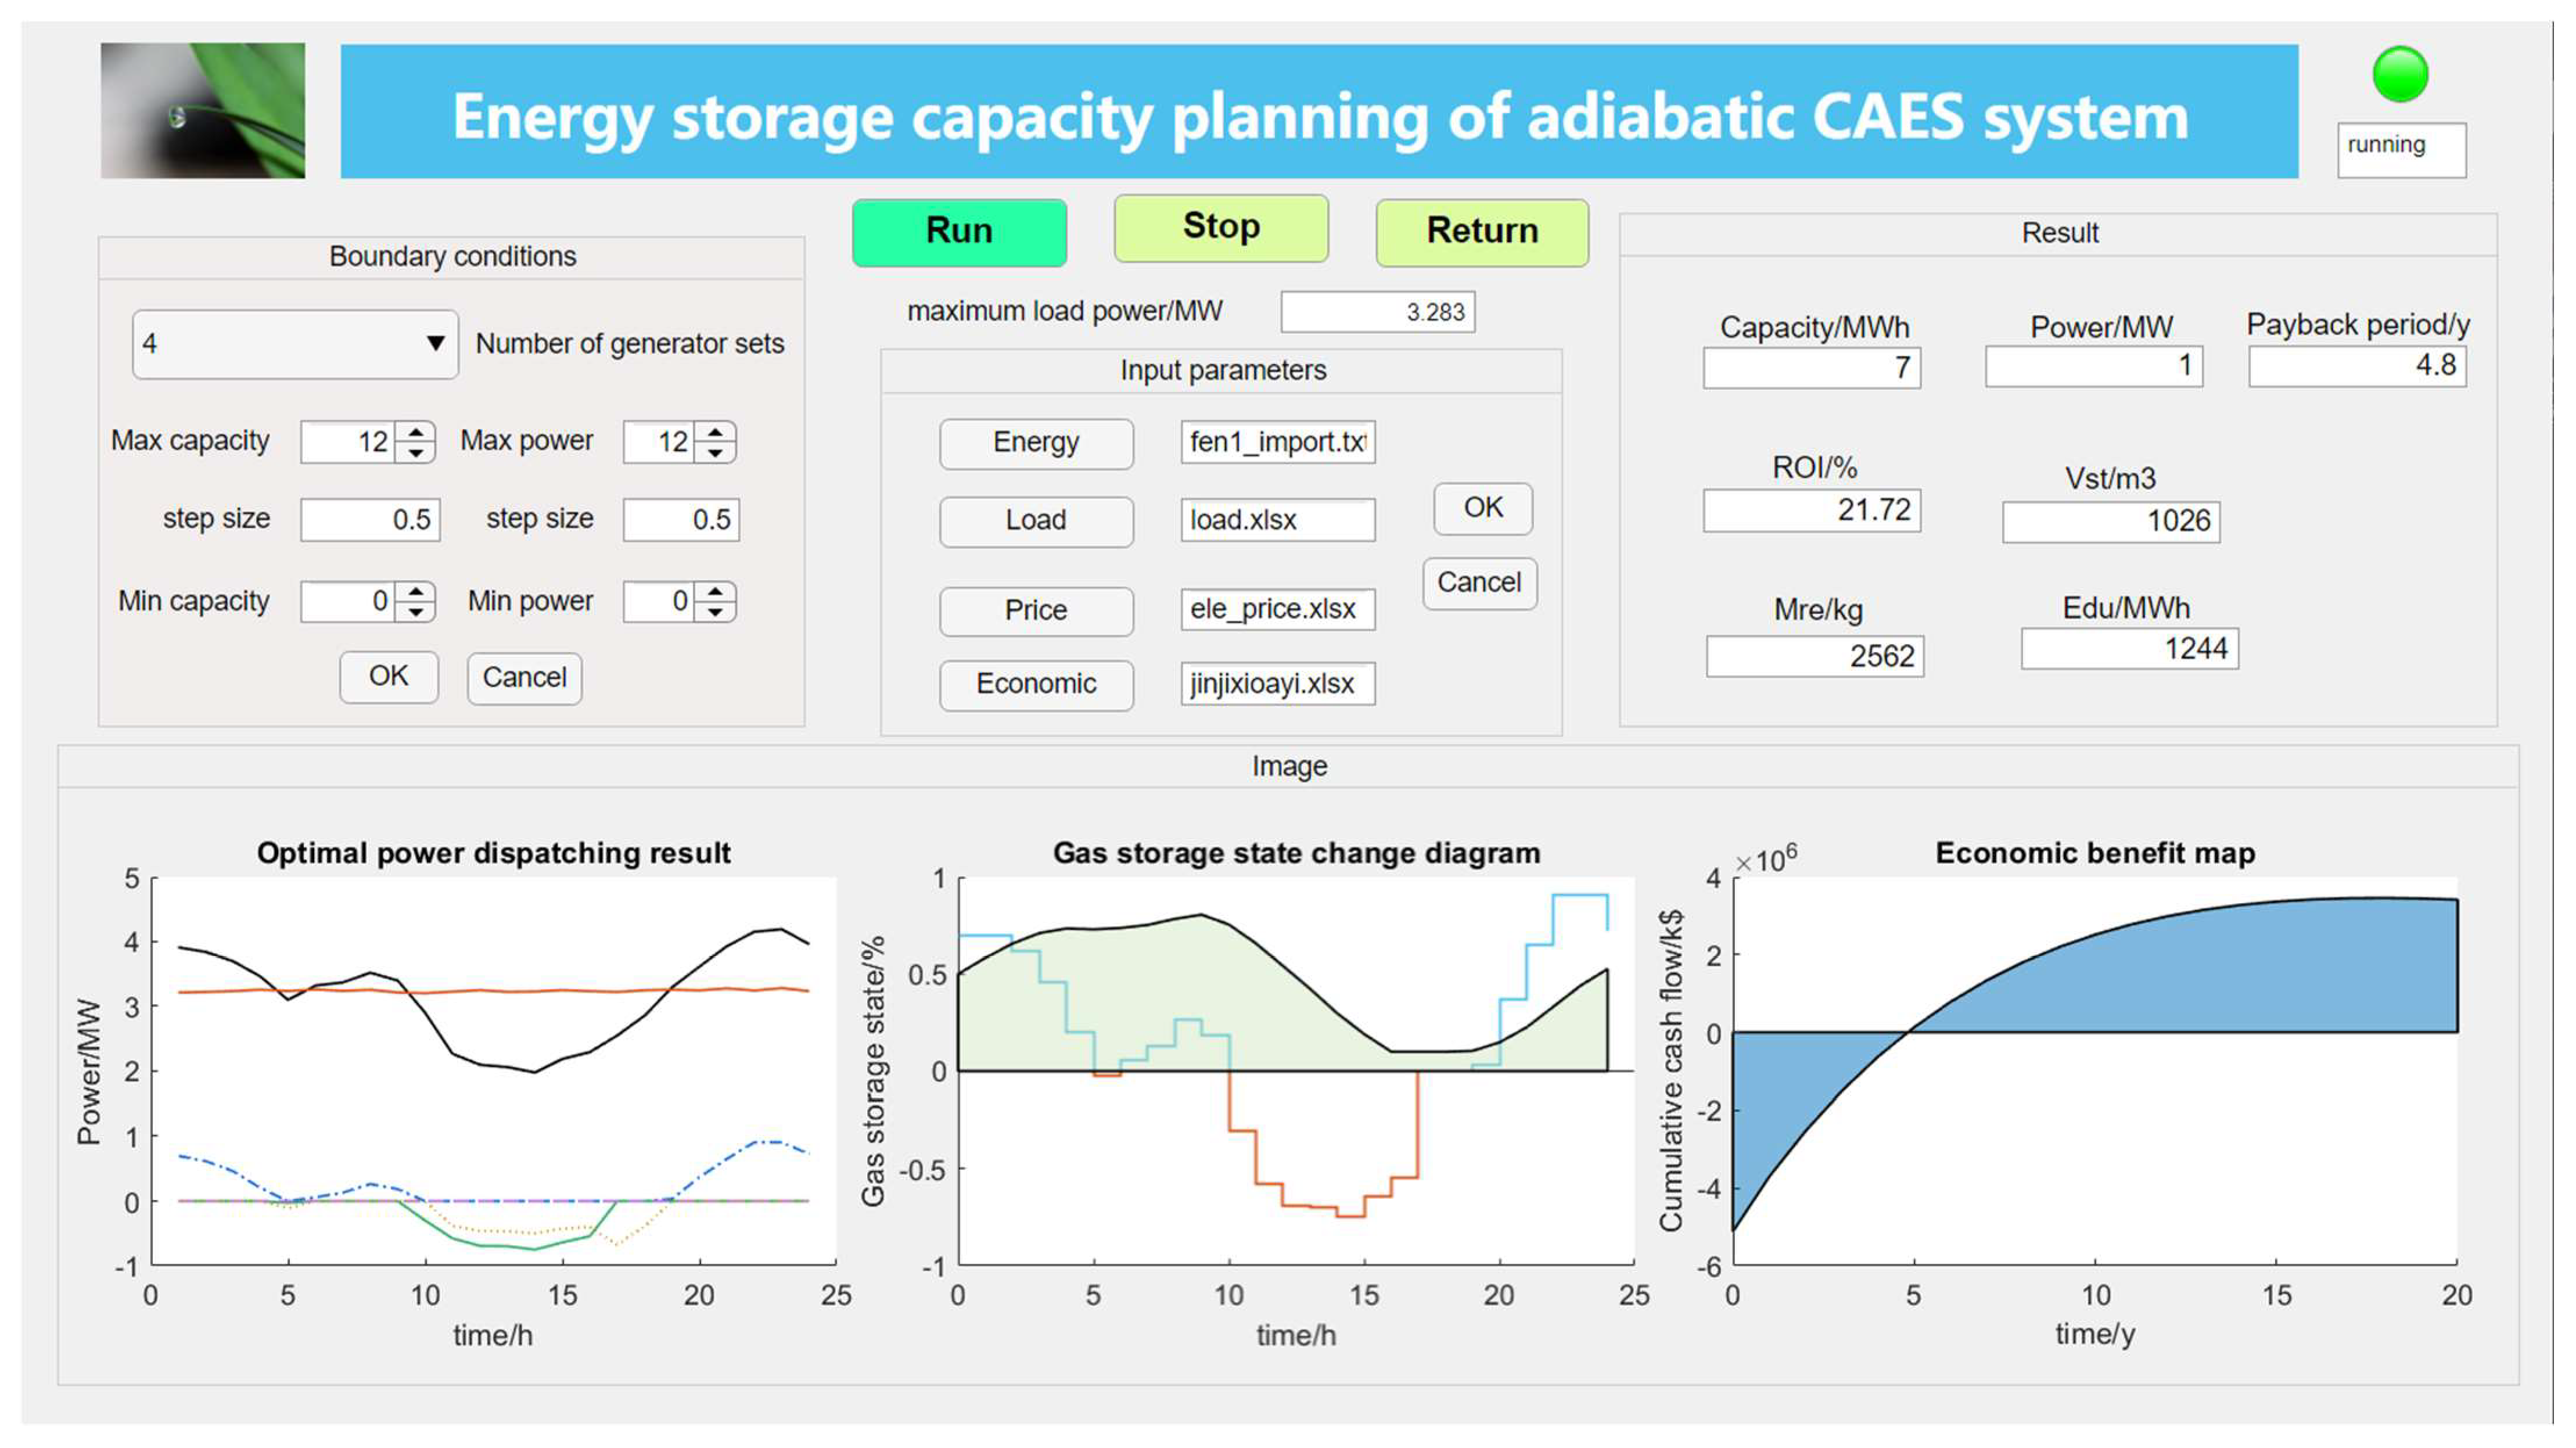Click the Price file import button

pyautogui.click(x=1036, y=610)
